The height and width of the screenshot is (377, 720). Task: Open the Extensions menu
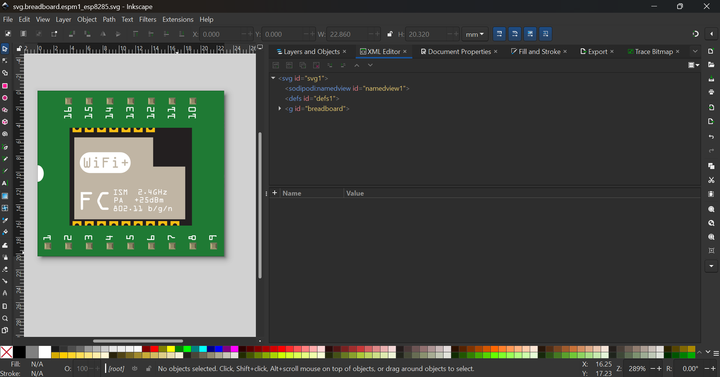[178, 19]
